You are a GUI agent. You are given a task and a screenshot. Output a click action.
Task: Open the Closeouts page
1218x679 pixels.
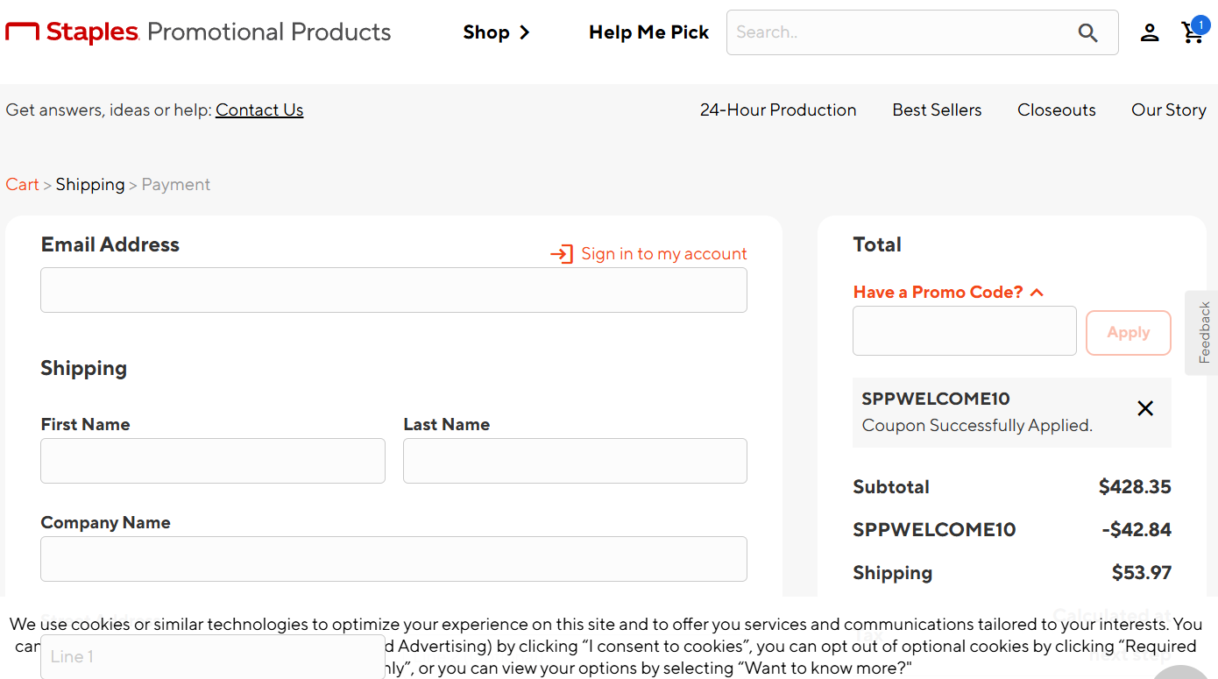[x=1056, y=110]
